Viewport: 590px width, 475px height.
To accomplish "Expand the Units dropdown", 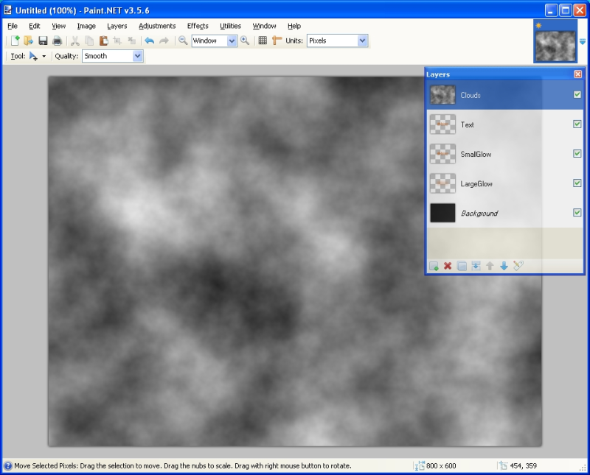I will point(362,41).
